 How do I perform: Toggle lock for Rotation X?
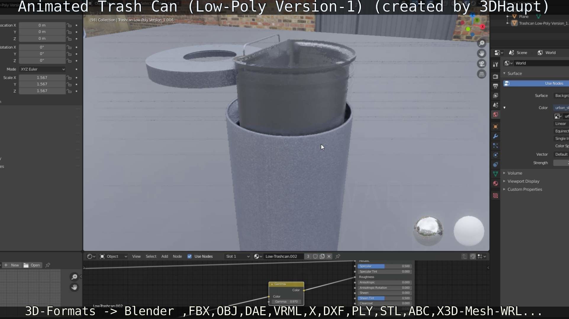[x=69, y=47]
